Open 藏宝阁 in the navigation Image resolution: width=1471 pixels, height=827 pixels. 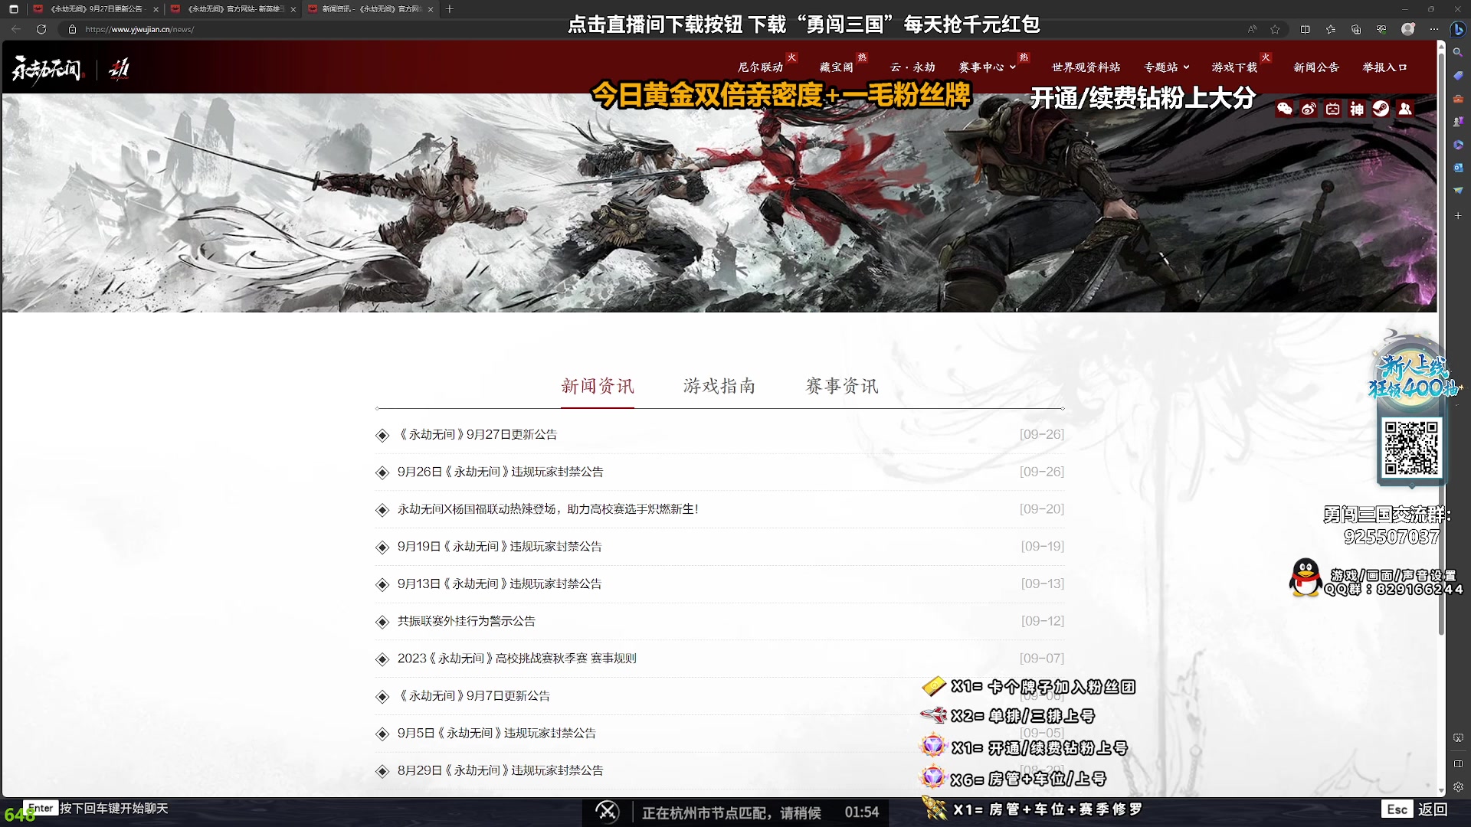[x=837, y=67]
